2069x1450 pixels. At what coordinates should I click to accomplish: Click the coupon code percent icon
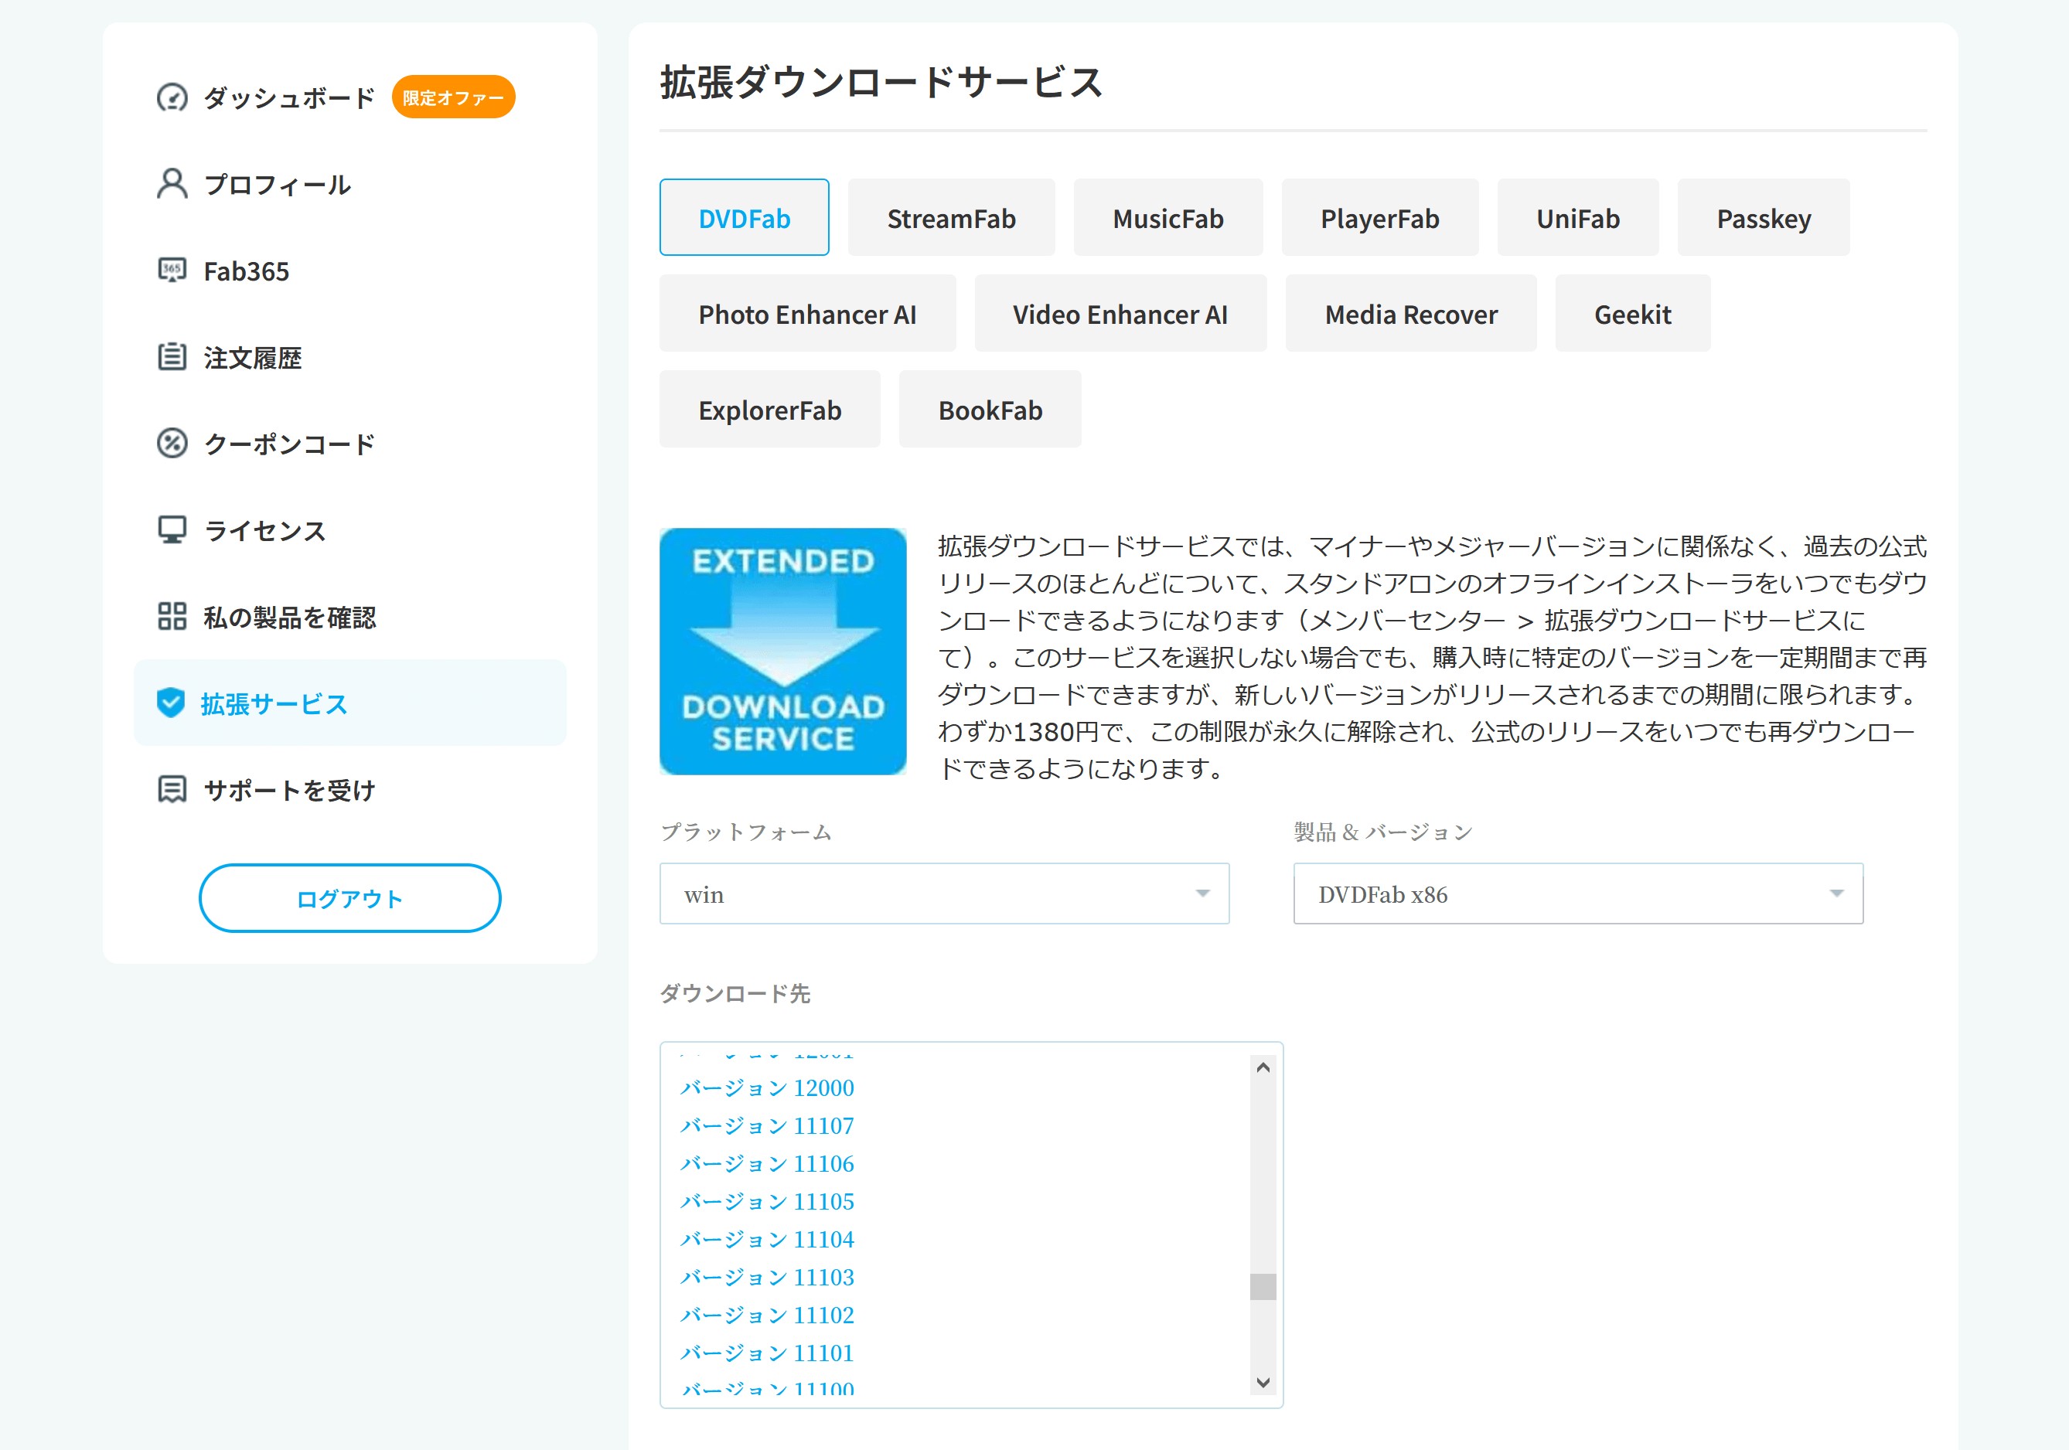171,443
